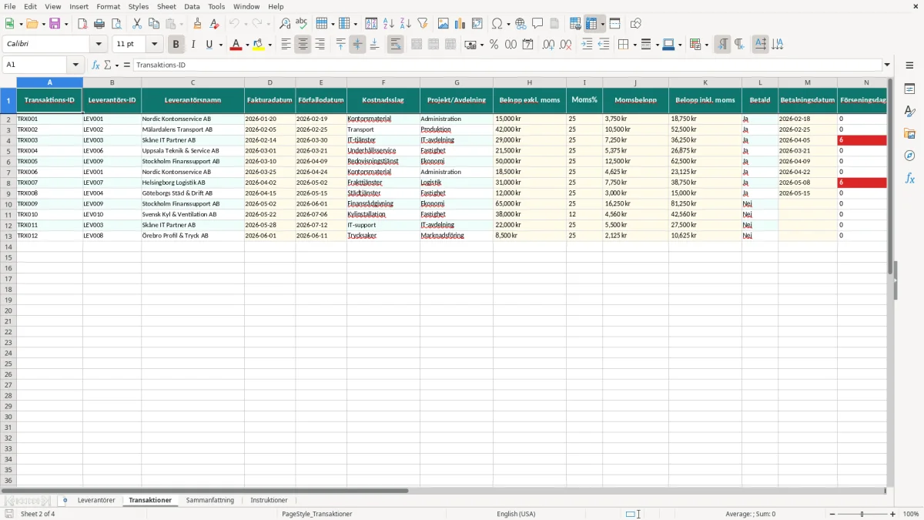Viewport: 924px width, 520px height.
Task: Click the Betald column header cell
Action: point(760,100)
